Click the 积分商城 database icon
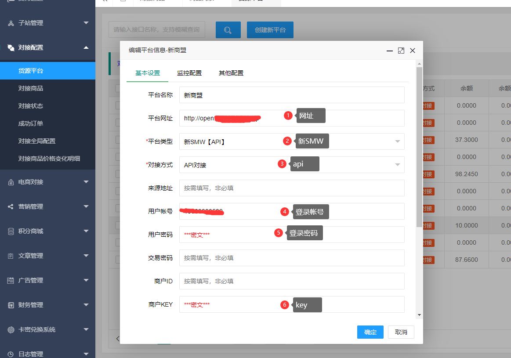The image size is (511, 358). tap(11, 231)
